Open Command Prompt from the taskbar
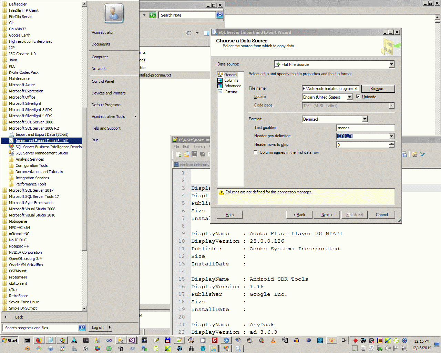This screenshot has width=441, height=353. [x=27, y=340]
